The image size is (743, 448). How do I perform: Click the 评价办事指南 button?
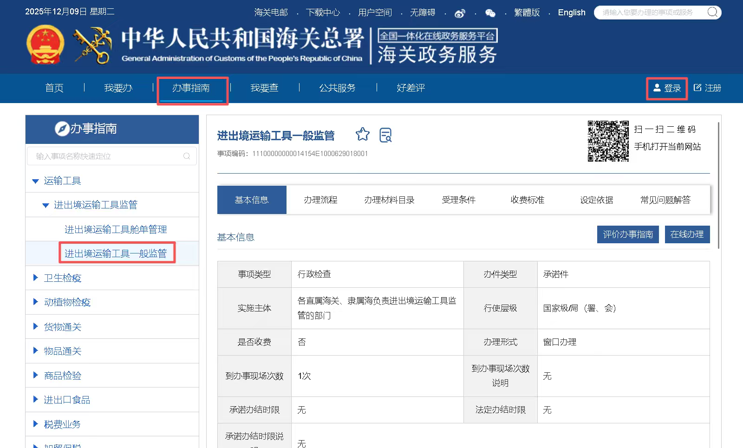coord(628,234)
